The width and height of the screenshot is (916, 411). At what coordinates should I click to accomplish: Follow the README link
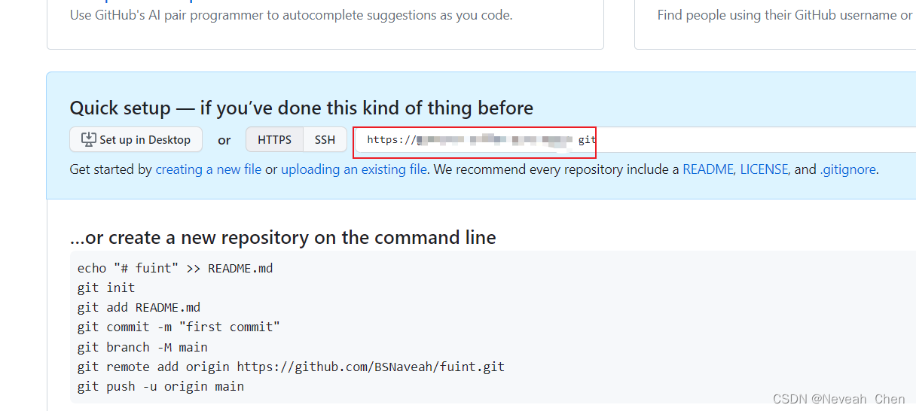707,169
